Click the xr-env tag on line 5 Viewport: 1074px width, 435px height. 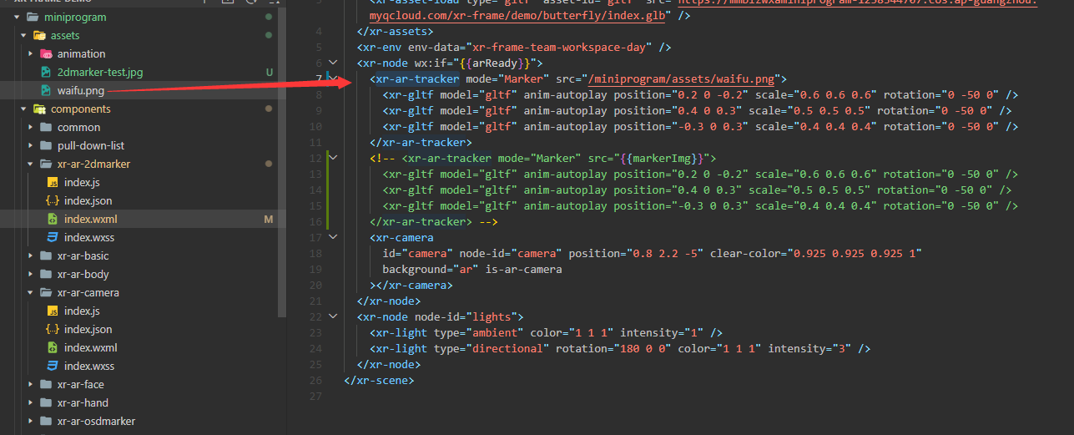(382, 48)
